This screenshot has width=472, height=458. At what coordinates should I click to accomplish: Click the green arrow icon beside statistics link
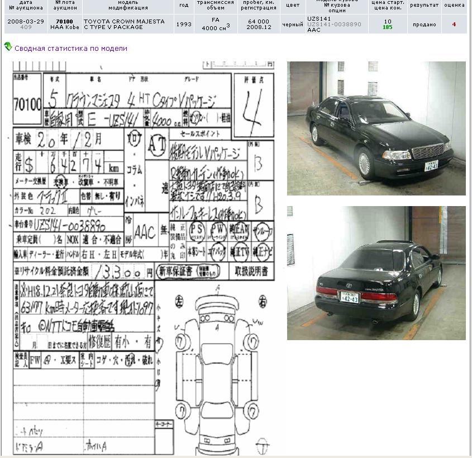(x=8, y=47)
